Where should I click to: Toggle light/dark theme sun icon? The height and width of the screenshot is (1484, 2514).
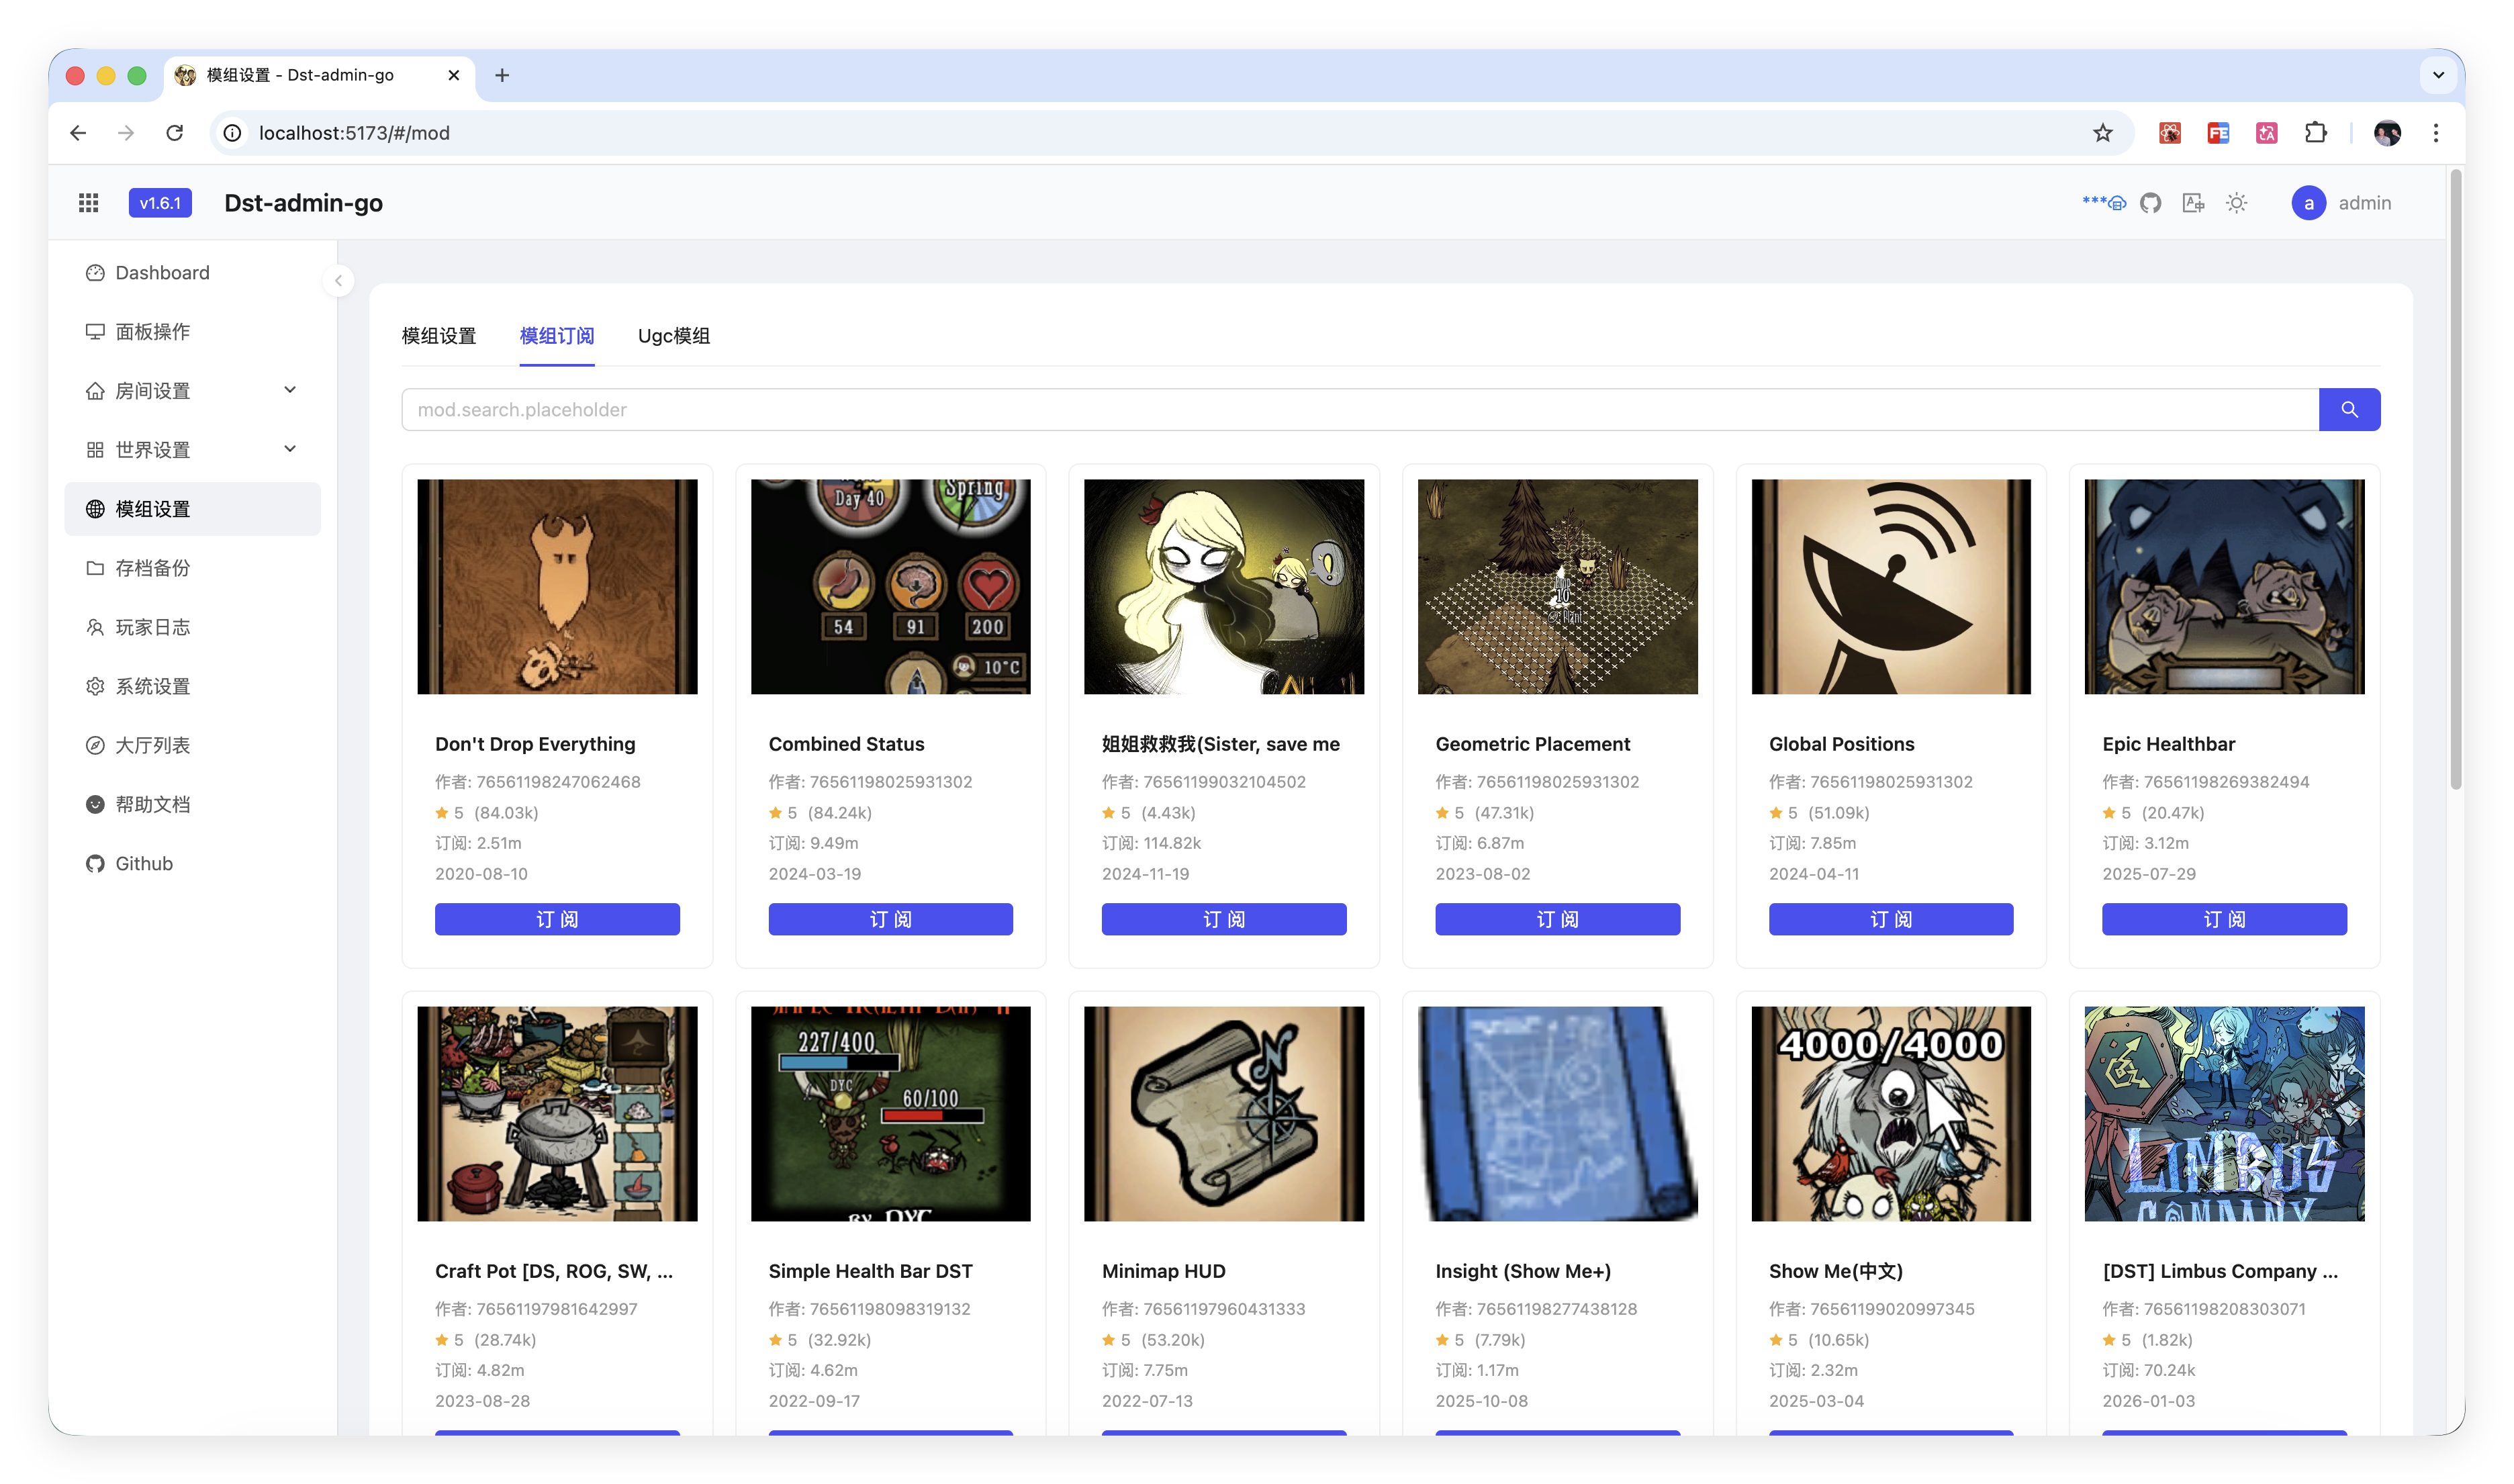2236,203
